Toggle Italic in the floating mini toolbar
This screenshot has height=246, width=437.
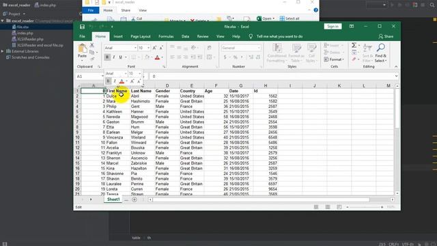(x=115, y=81)
